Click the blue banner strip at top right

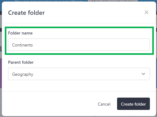pos(147,1)
